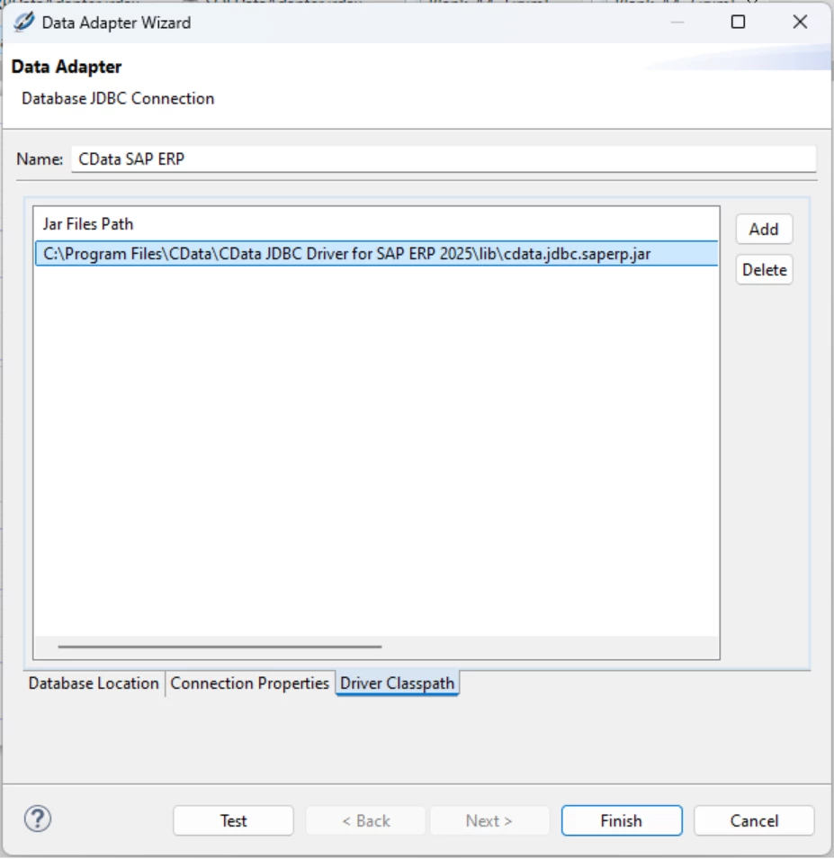The height and width of the screenshot is (859, 834).
Task: Close the Data Adapter Wizard window
Action: pyautogui.click(x=800, y=22)
